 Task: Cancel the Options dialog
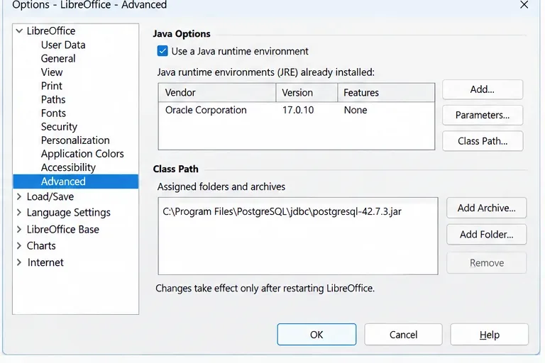[403, 335]
